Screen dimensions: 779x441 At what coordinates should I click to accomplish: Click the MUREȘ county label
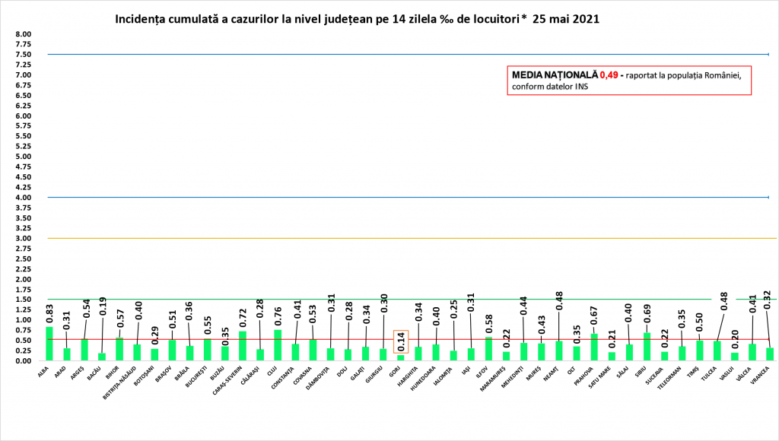point(534,373)
